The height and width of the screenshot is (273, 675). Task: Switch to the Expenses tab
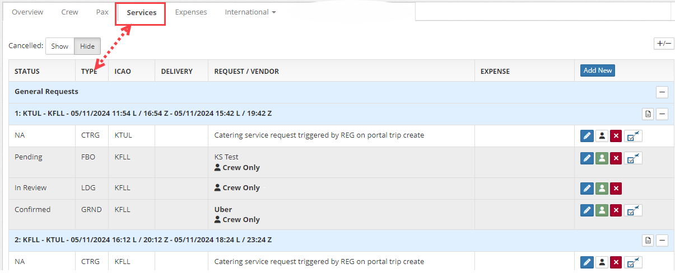point(191,12)
